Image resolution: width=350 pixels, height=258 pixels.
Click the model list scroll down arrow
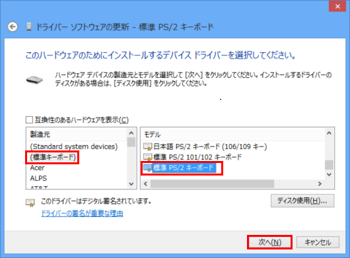pos(329,174)
